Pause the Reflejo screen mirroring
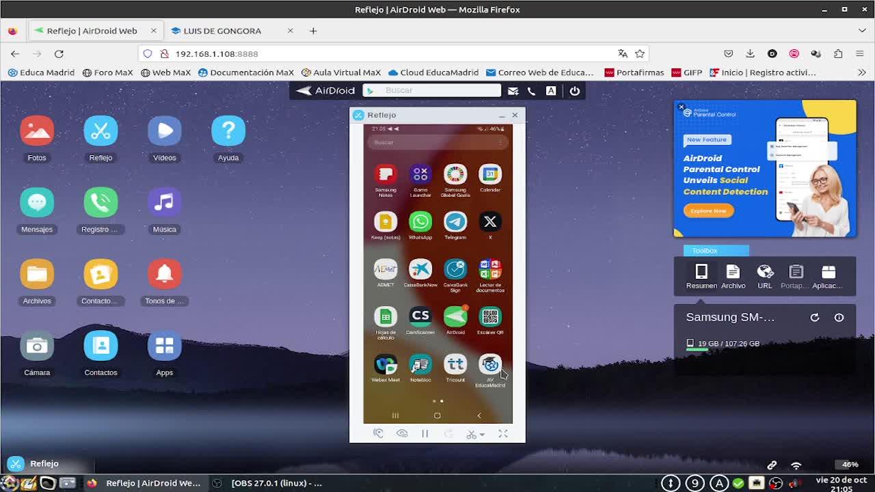The width and height of the screenshot is (875, 492). 425,434
